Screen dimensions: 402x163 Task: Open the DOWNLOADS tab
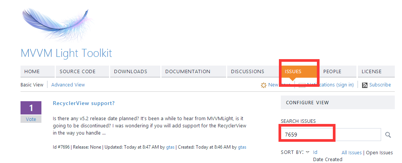pos(135,71)
